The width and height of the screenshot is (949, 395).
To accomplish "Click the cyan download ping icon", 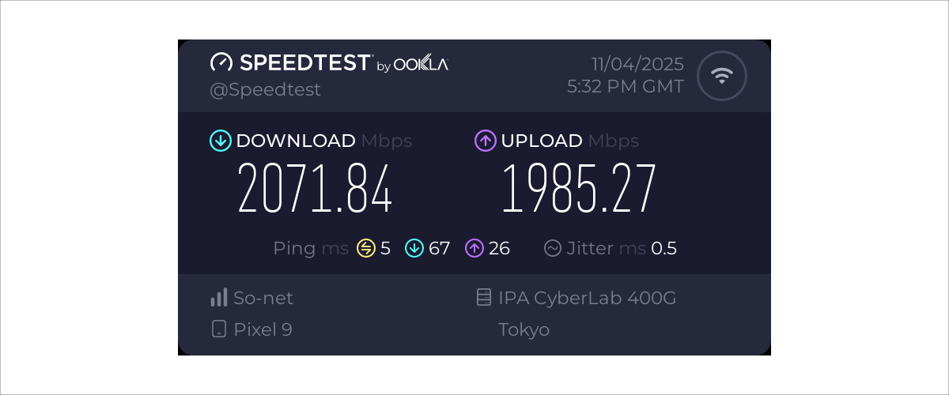I will [414, 249].
